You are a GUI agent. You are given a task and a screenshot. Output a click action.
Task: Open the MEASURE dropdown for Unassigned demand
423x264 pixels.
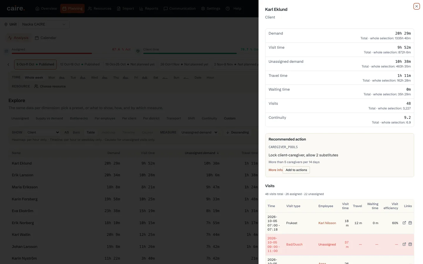[199, 132]
